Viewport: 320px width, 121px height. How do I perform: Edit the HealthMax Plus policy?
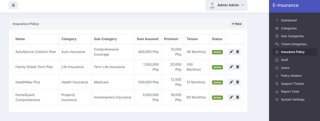[231, 82]
